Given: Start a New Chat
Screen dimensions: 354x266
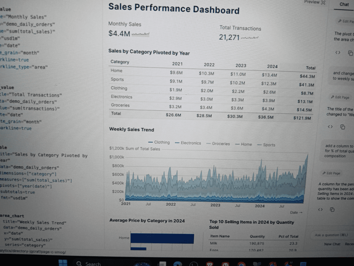Looking at the screenshot, I should [332, 244].
